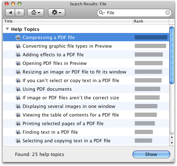Click the Show button
The width and height of the screenshot is (177, 166).
151,154
